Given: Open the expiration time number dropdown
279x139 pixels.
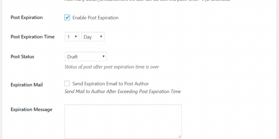Looking at the screenshot, I should point(72,37).
